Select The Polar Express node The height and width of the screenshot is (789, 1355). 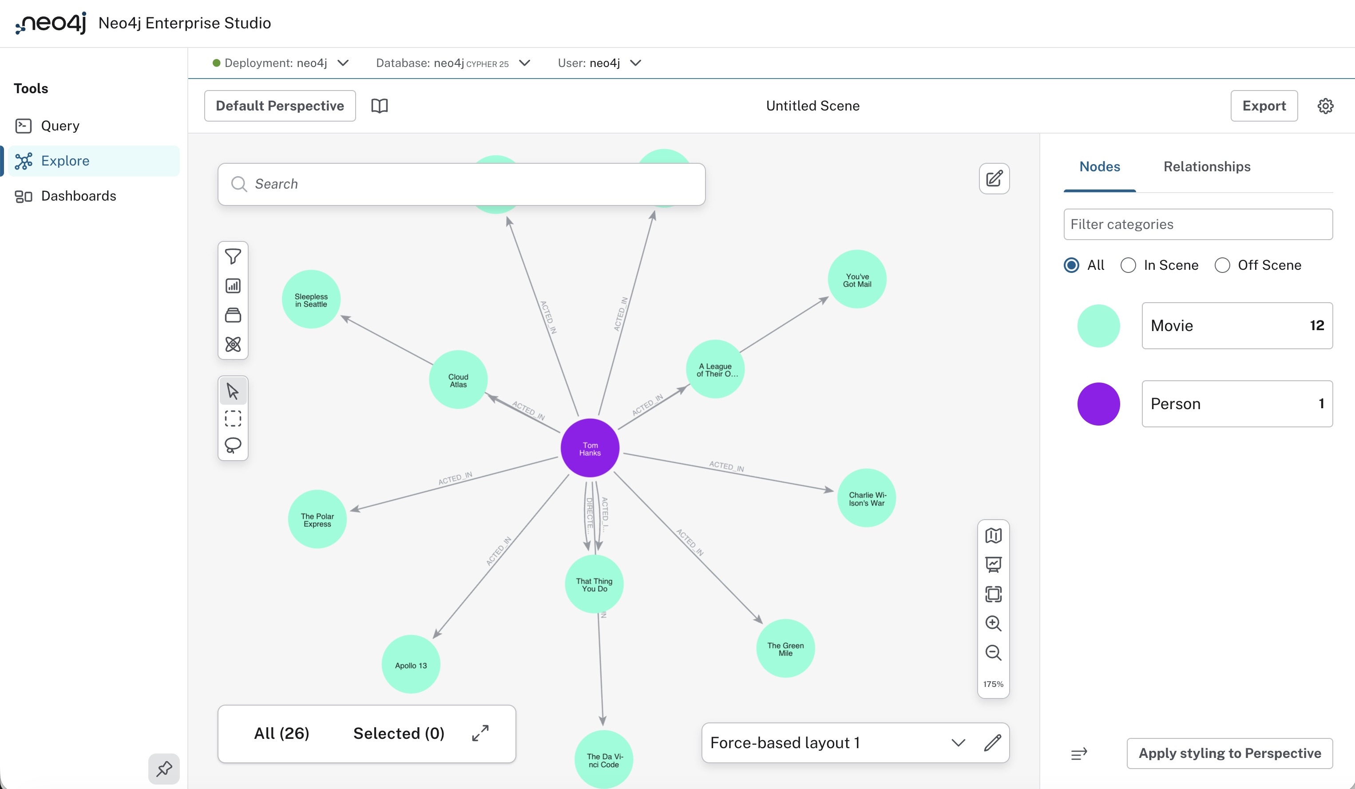(317, 519)
